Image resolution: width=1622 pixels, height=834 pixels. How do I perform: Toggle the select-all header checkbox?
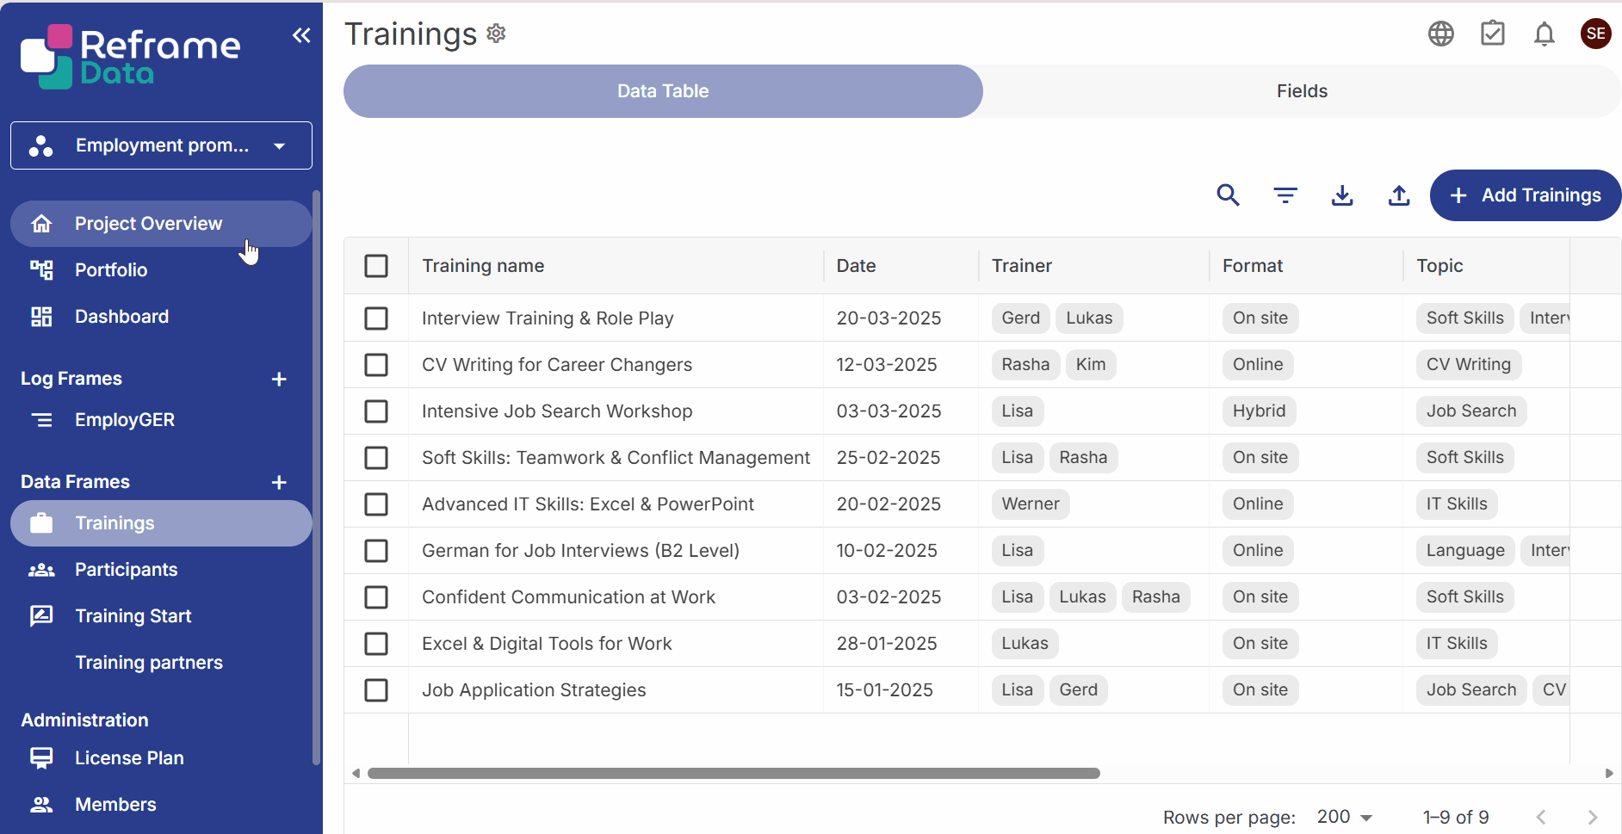click(x=376, y=266)
